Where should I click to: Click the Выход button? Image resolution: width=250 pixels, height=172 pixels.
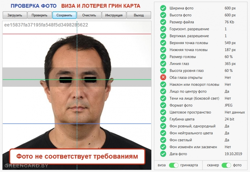click(139, 15)
